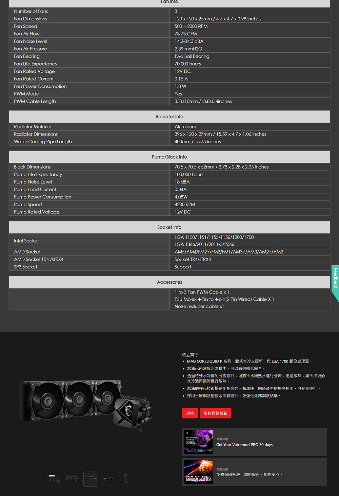Click the 'Two Ball Bearing' value
Screen dimensions: 339x496
point(192,56)
